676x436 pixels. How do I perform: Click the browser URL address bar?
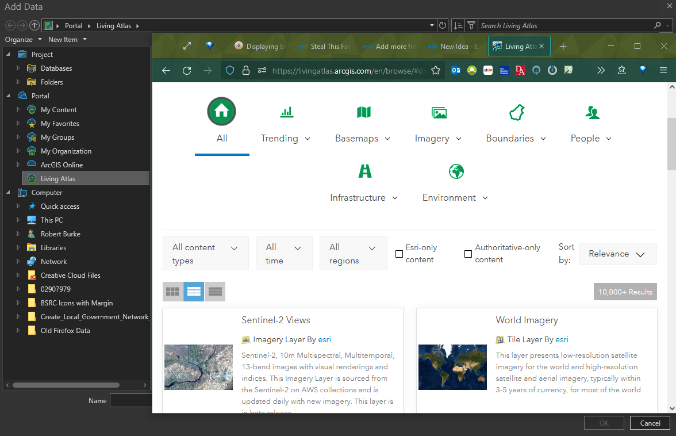347,71
